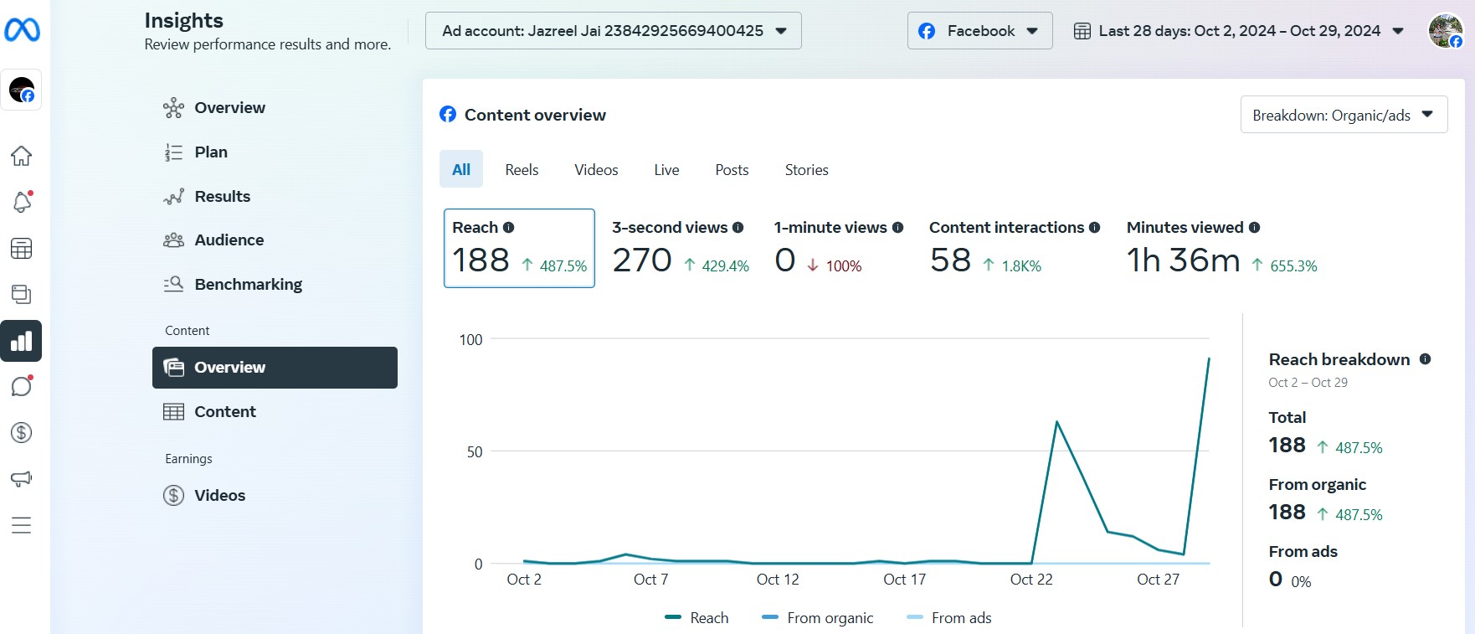Open the Home icon in left rail
Image resolution: width=1475 pixels, height=634 pixels.
[x=21, y=156]
